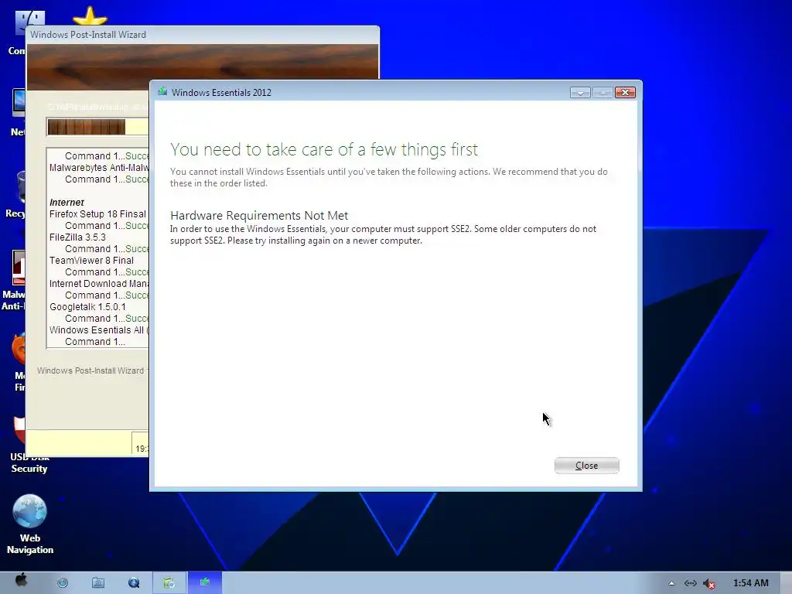Image resolution: width=792 pixels, height=594 pixels.
Task: Click the Windows Essentials 2012 title bar icon
Action: pyautogui.click(x=162, y=92)
